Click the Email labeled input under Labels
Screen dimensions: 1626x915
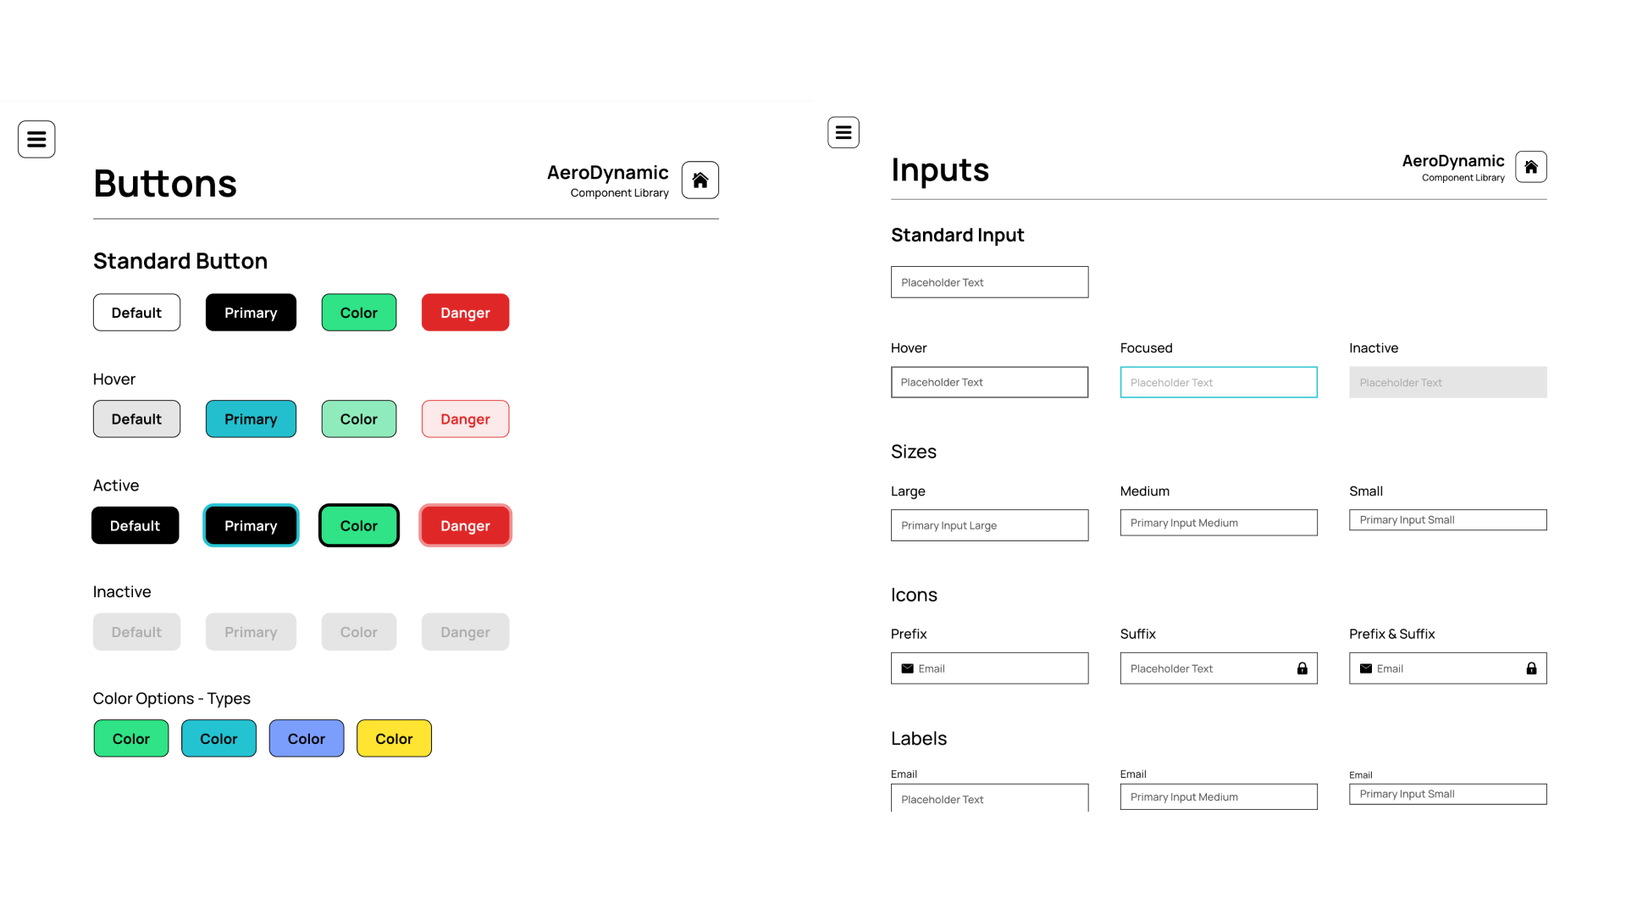[989, 799]
